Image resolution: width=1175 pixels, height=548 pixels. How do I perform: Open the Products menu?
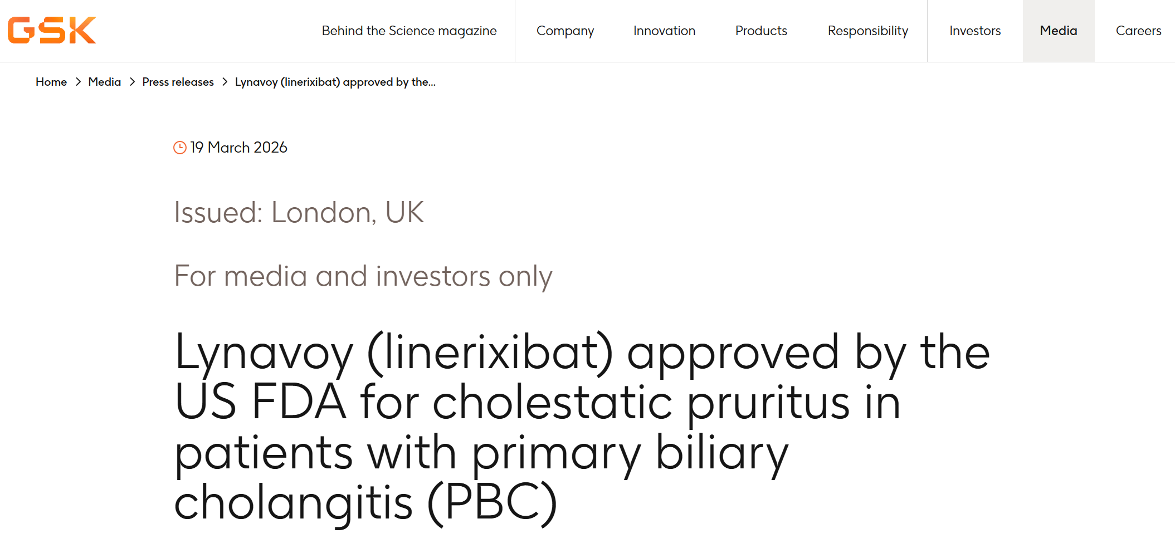click(761, 31)
